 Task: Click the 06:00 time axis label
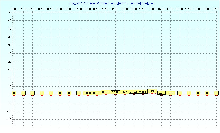[69, 9]
